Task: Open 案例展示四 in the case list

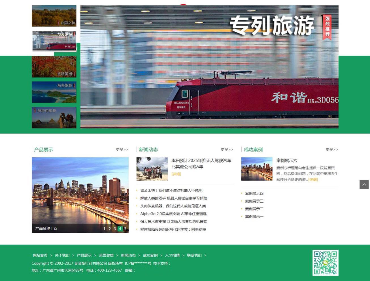Action: [254, 193]
